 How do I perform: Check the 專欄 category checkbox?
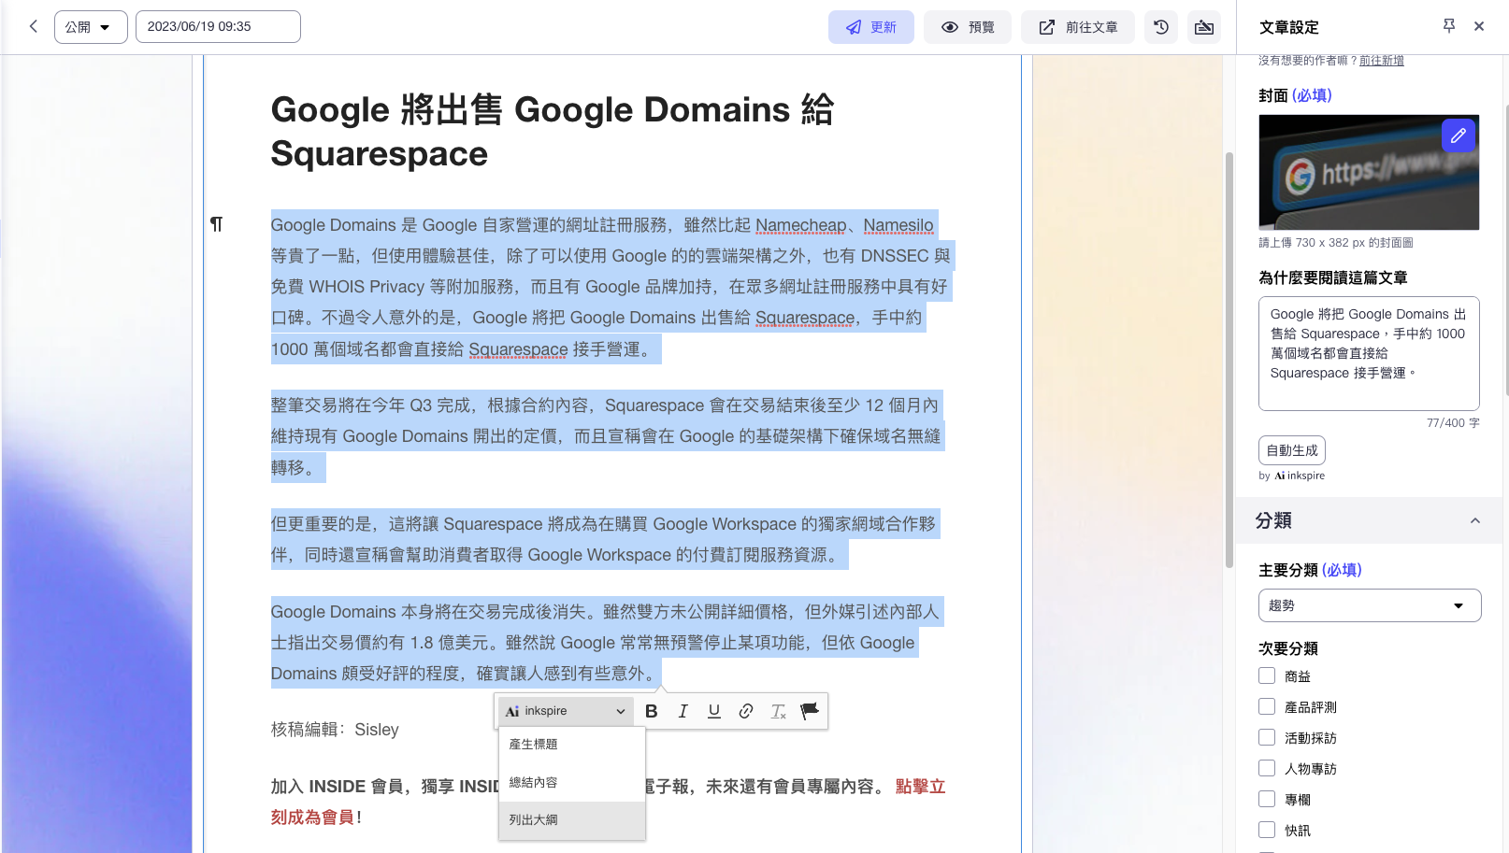pos(1267,799)
